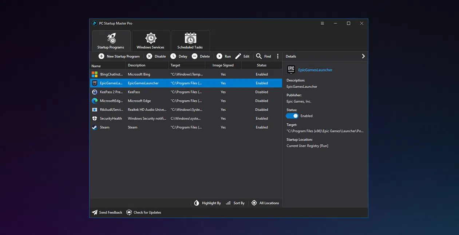The width and height of the screenshot is (459, 235).
Task: Sort the list by the Status column header
Action: click(x=262, y=65)
